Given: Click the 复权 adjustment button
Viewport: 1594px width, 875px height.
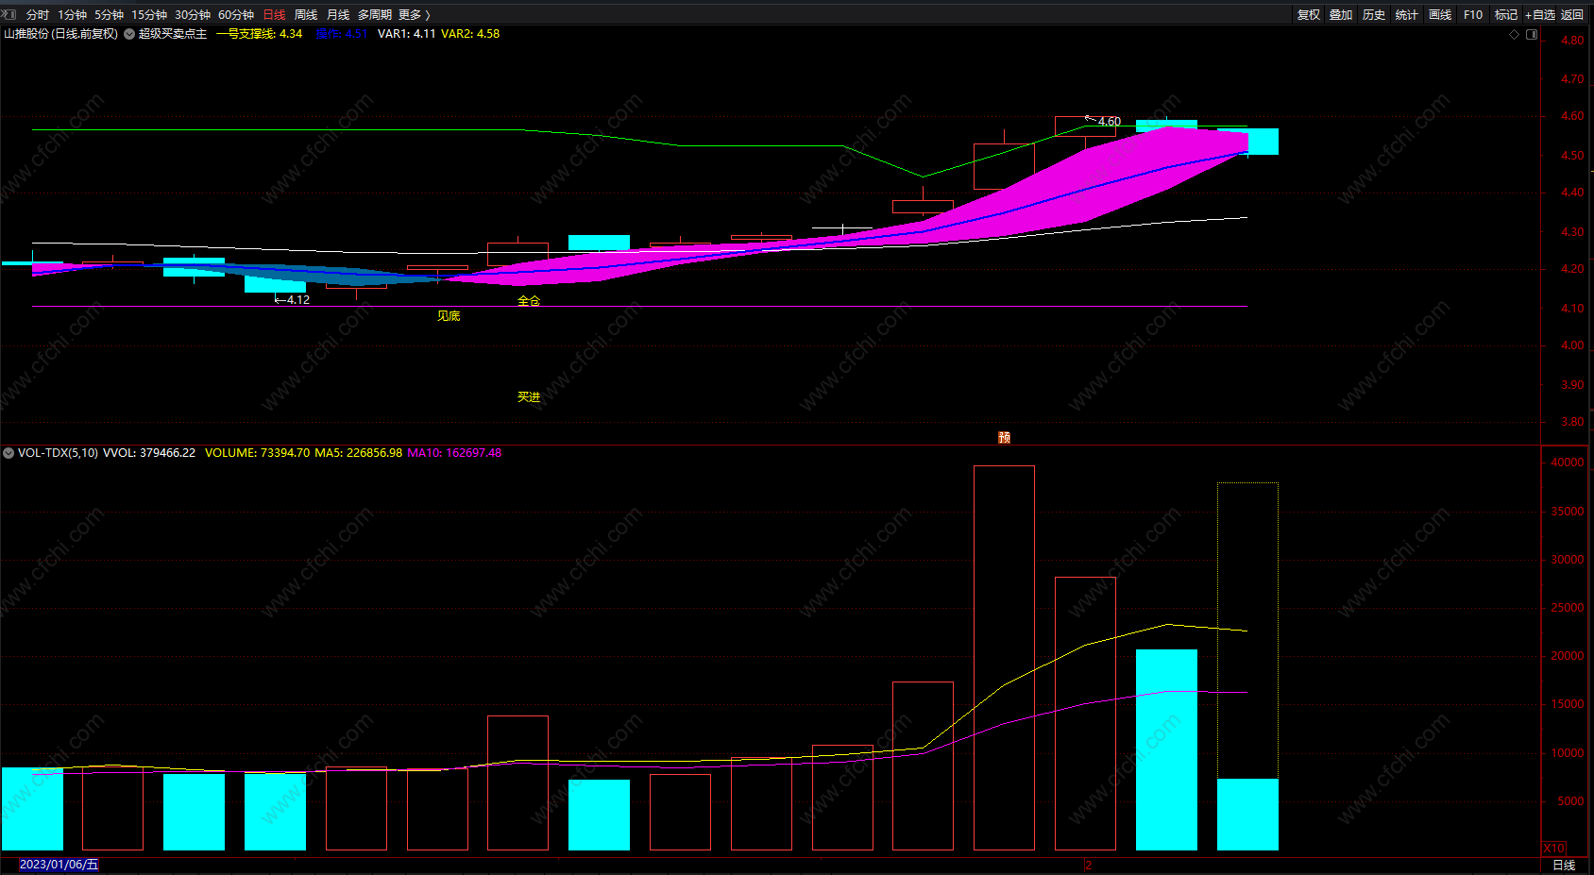Looking at the screenshot, I should click(1309, 14).
